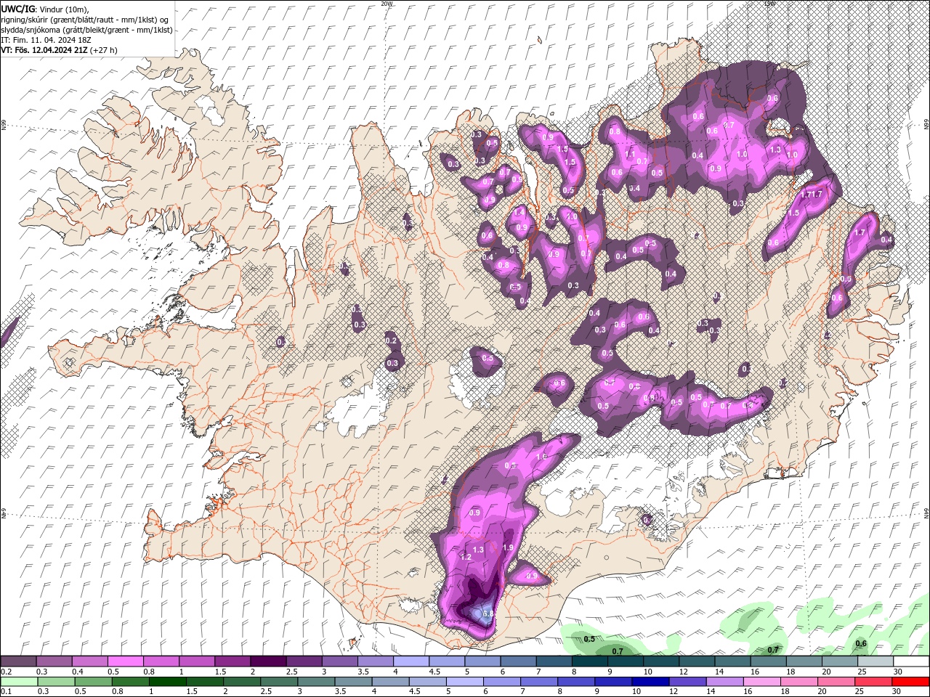This screenshot has width=930, height=697.
Task: Click the darkest green 1–1.5 swatch, lower legend
Action: (x=167, y=682)
